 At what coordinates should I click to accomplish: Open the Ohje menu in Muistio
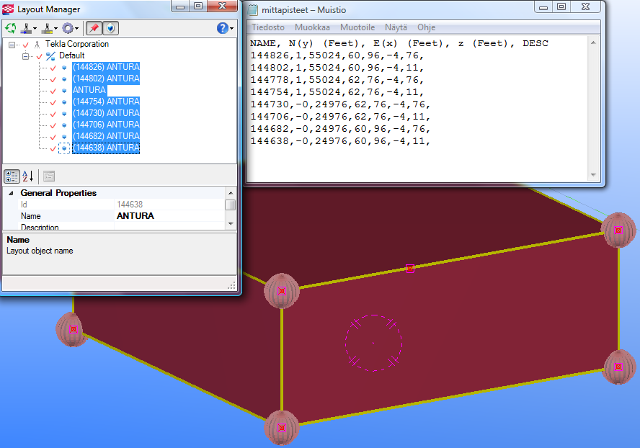[x=426, y=27]
